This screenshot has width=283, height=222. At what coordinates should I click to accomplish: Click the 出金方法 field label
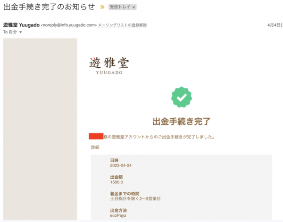[118, 211]
